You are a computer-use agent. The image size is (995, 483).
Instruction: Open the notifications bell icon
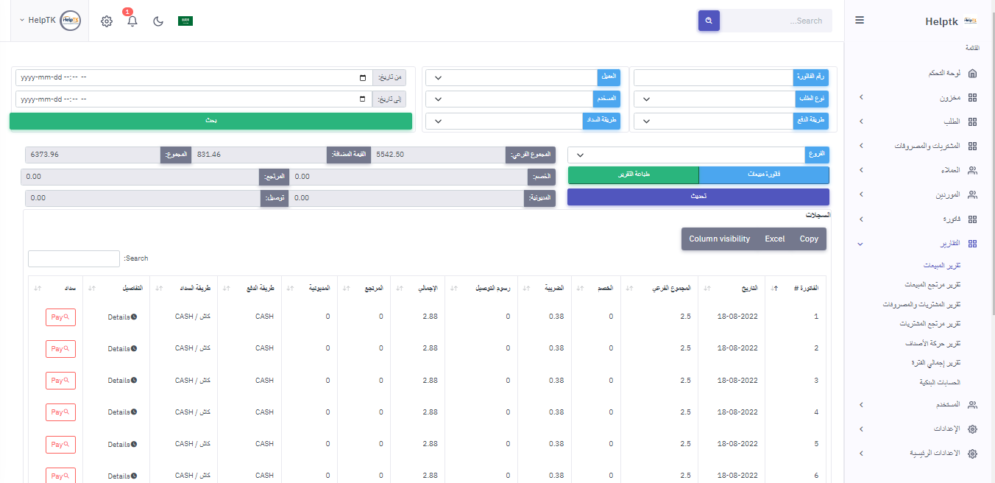point(132,21)
